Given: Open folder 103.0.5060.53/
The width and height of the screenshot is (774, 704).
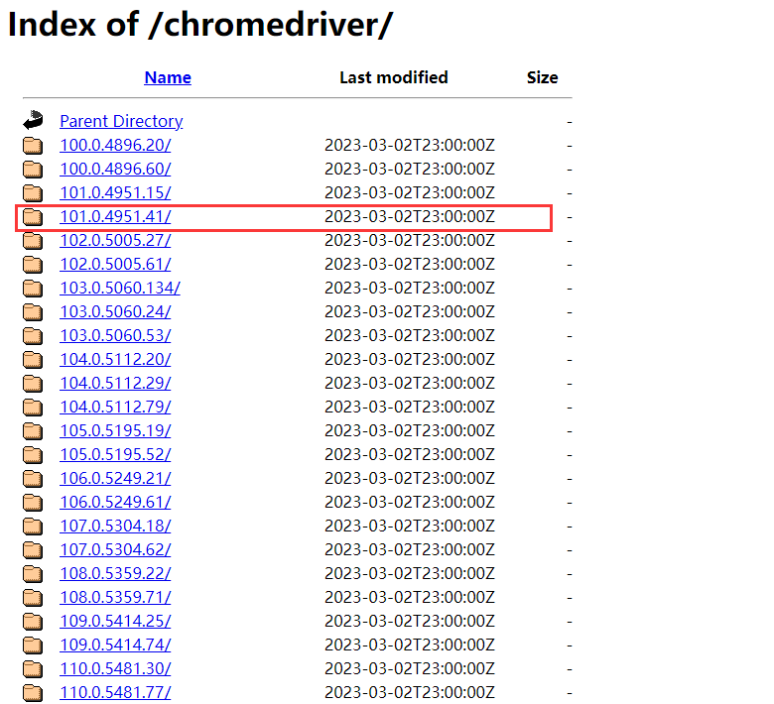Looking at the screenshot, I should click(x=115, y=335).
